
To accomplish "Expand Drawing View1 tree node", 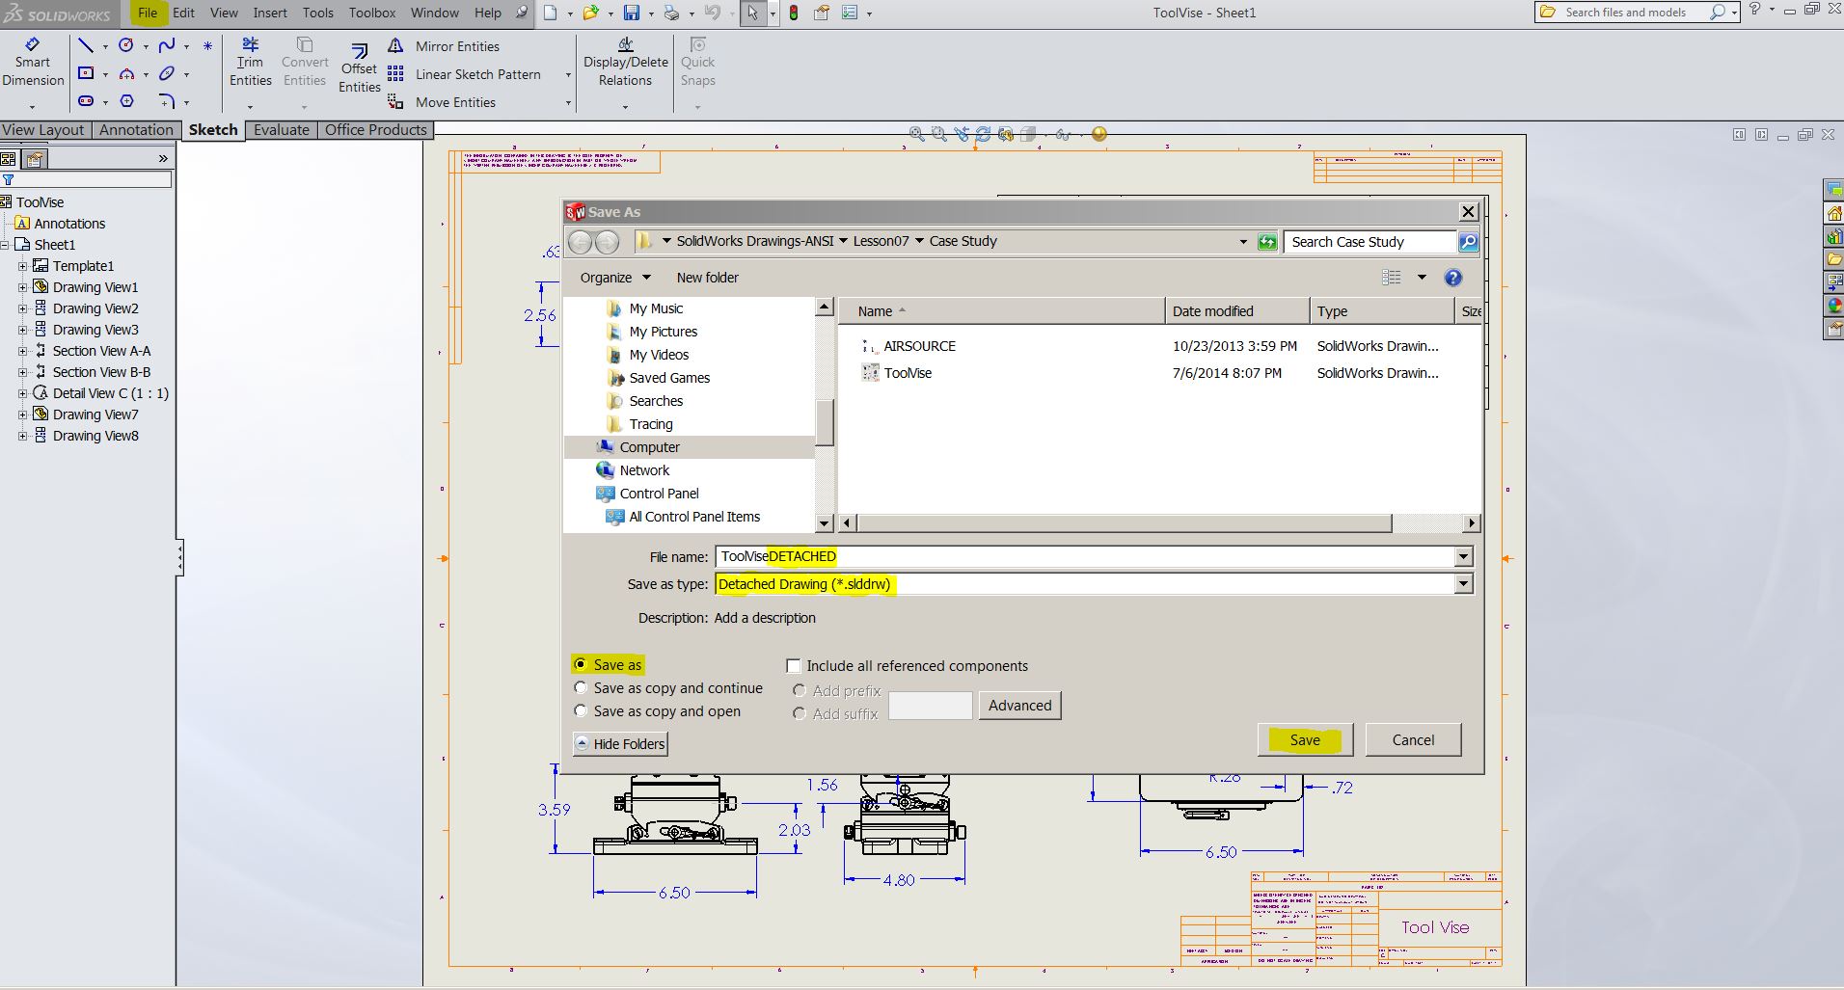I will pyautogui.click(x=22, y=287).
